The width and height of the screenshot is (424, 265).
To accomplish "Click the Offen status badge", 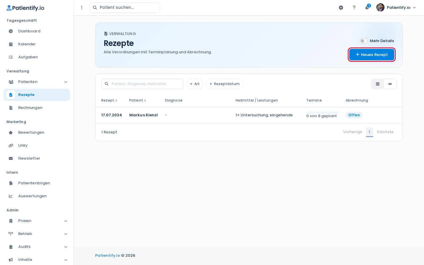I will [x=354, y=115].
